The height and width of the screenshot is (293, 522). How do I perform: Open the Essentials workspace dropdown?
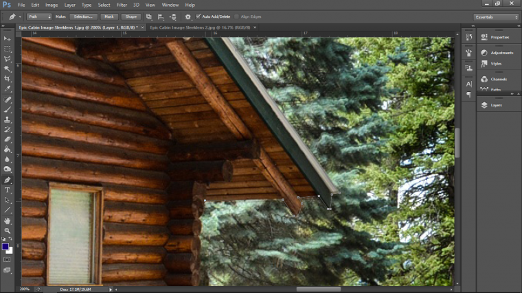coord(496,17)
